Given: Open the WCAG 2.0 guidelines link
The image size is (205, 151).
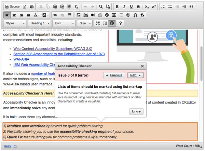Looking at the screenshot, I should pos(53,49).
